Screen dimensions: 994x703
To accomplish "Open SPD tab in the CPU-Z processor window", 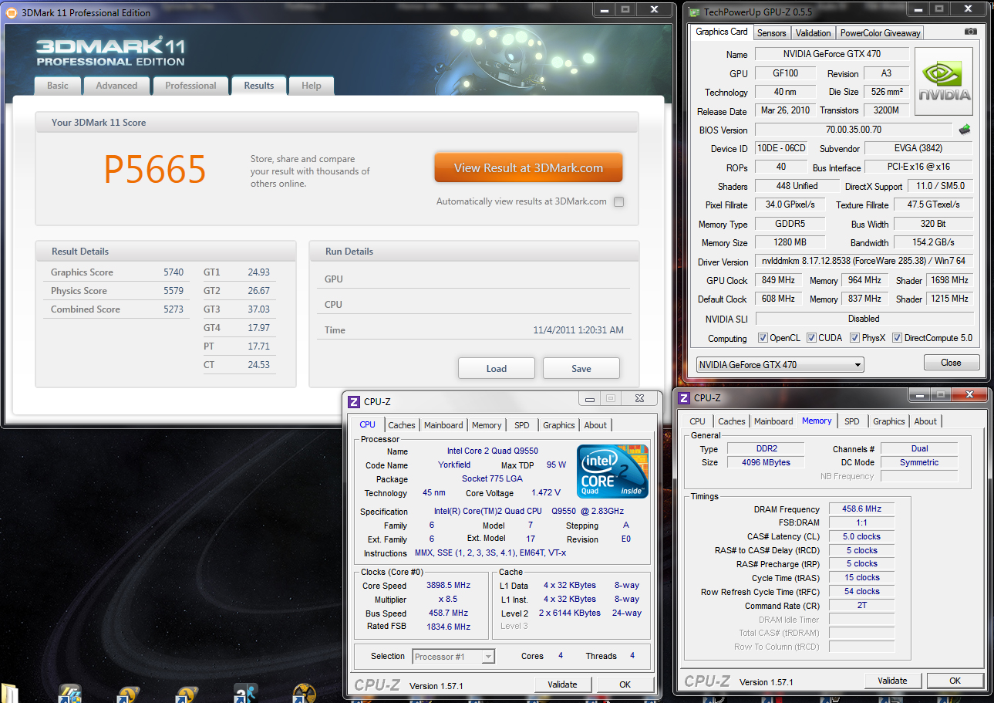I will [x=522, y=425].
